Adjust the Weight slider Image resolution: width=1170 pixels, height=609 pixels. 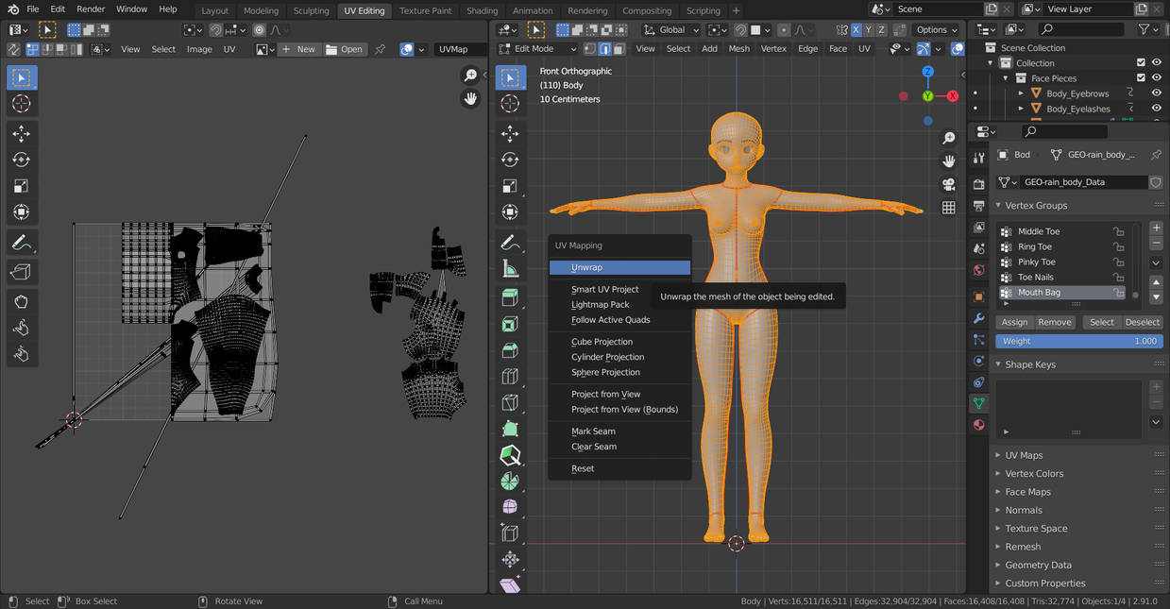(x=1079, y=341)
